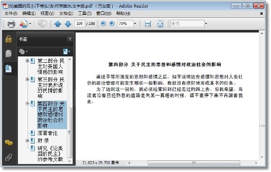Click the expand current bookmark icon

(66, 51)
